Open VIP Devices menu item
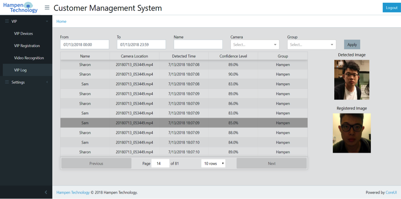 (24, 33)
